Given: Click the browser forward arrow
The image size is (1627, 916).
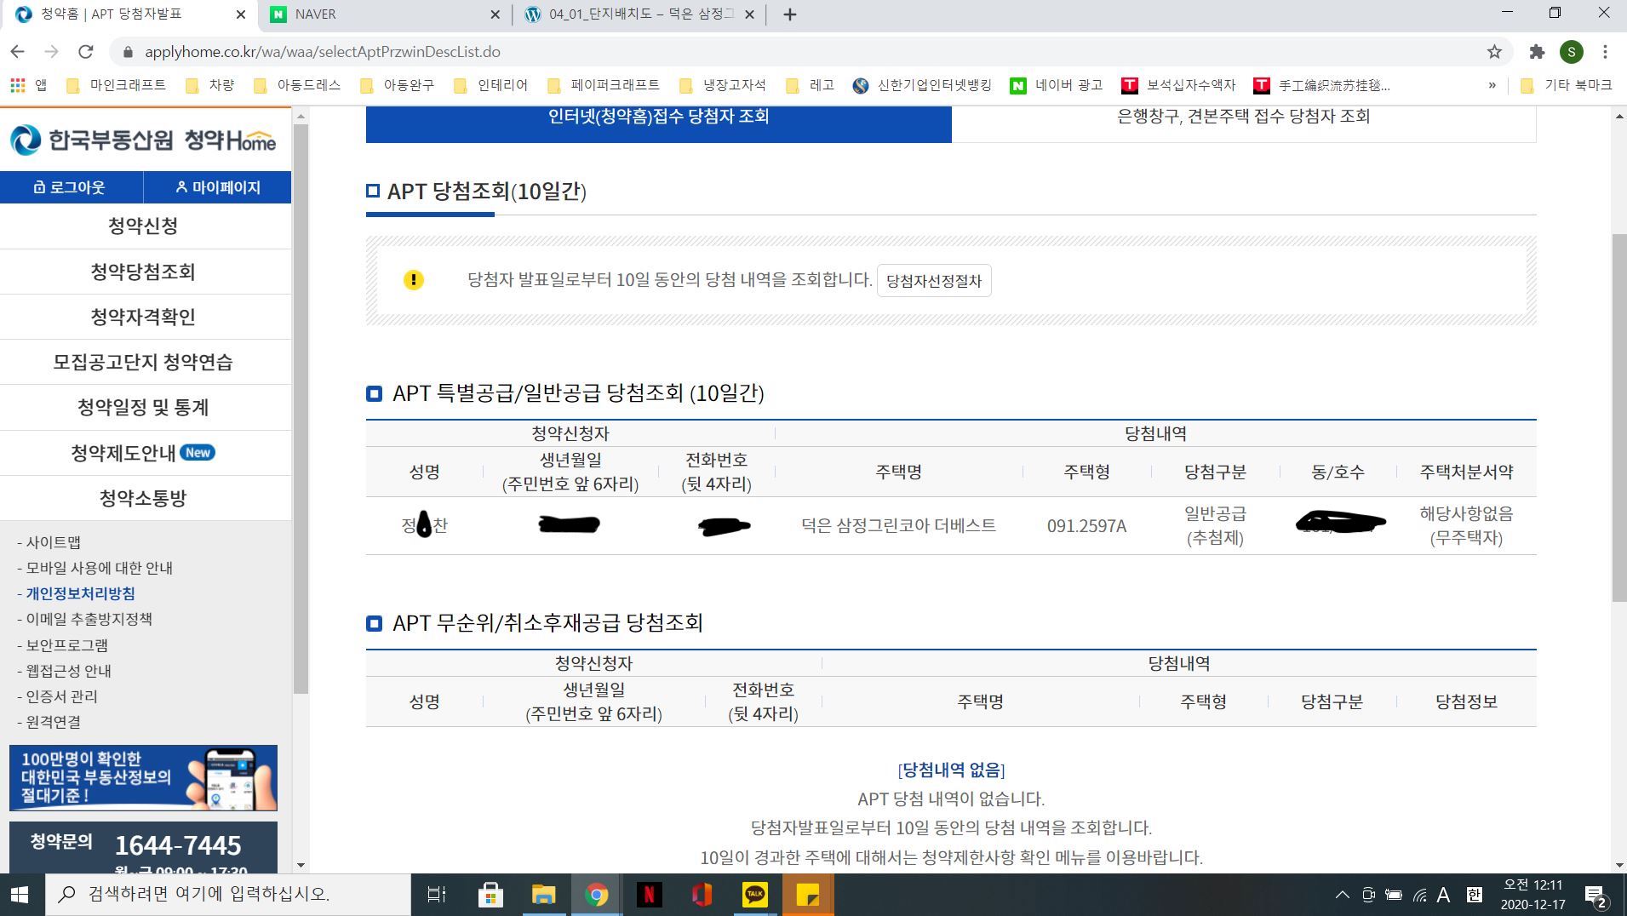Looking at the screenshot, I should (x=51, y=52).
